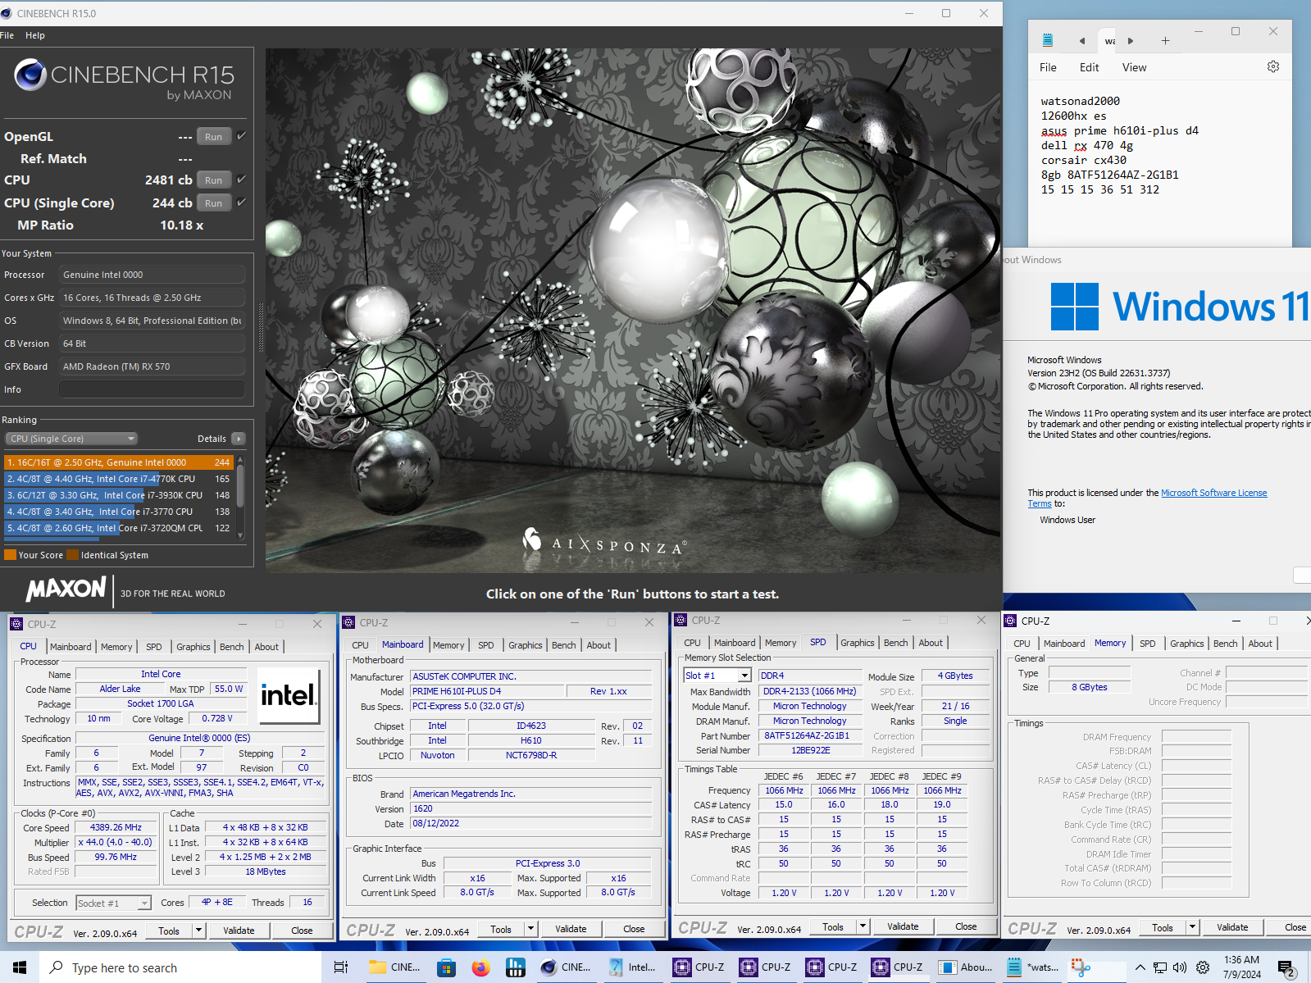Run the OpenGL benchmark
The height and width of the screenshot is (983, 1311).
tap(214, 137)
